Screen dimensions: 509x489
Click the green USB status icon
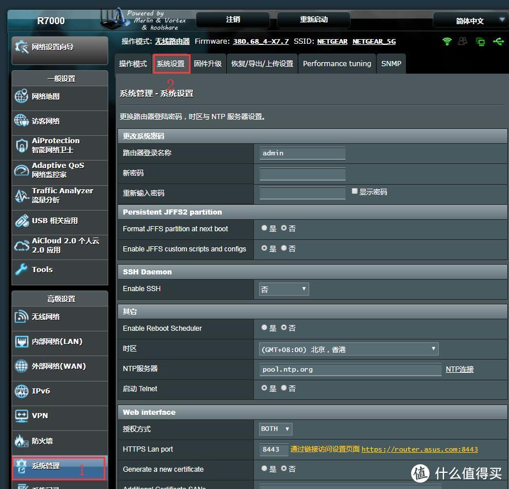498,41
